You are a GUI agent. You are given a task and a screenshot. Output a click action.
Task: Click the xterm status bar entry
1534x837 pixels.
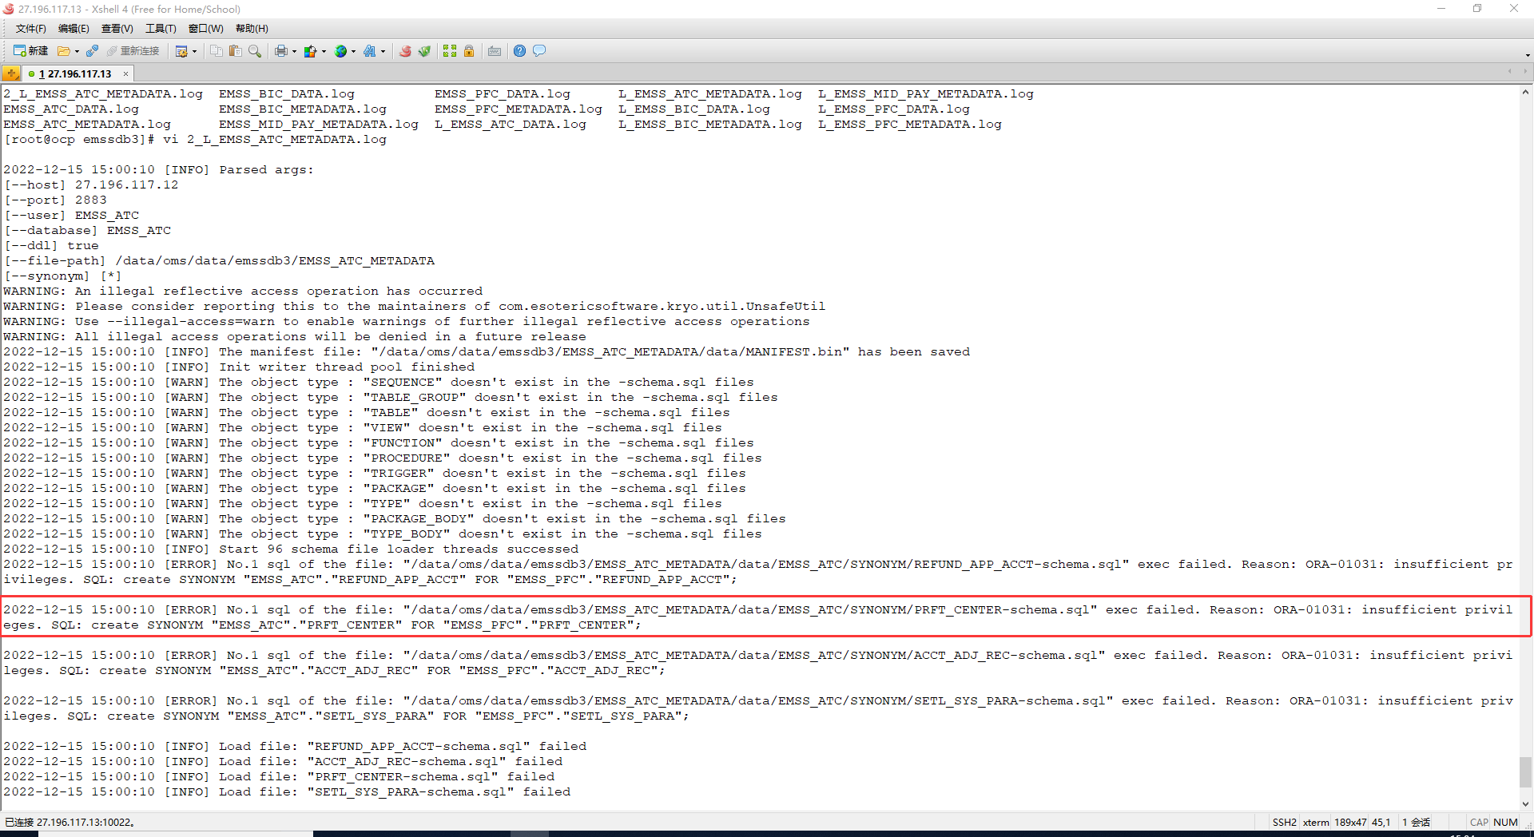click(1316, 822)
